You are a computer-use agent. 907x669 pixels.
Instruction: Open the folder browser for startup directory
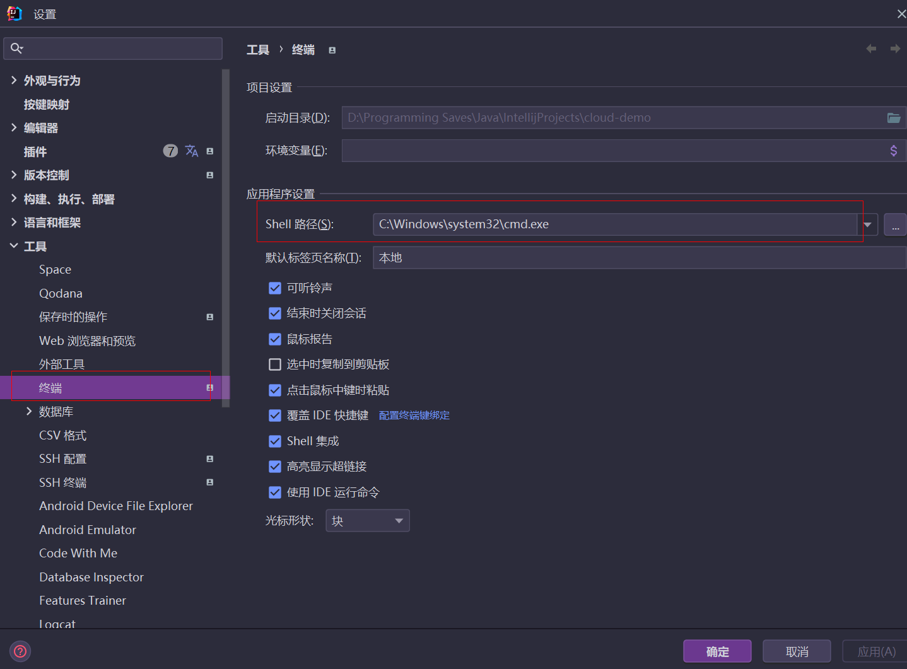(894, 118)
